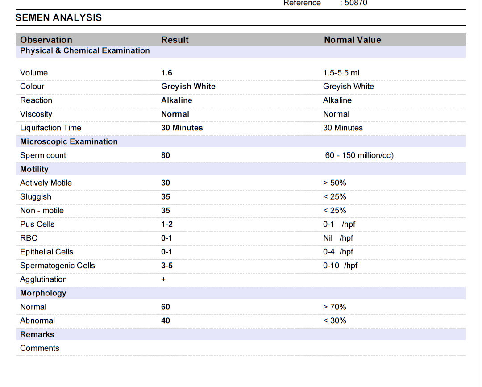Click the > 50% normal value
The height and width of the screenshot is (387, 482).
coord(334,183)
